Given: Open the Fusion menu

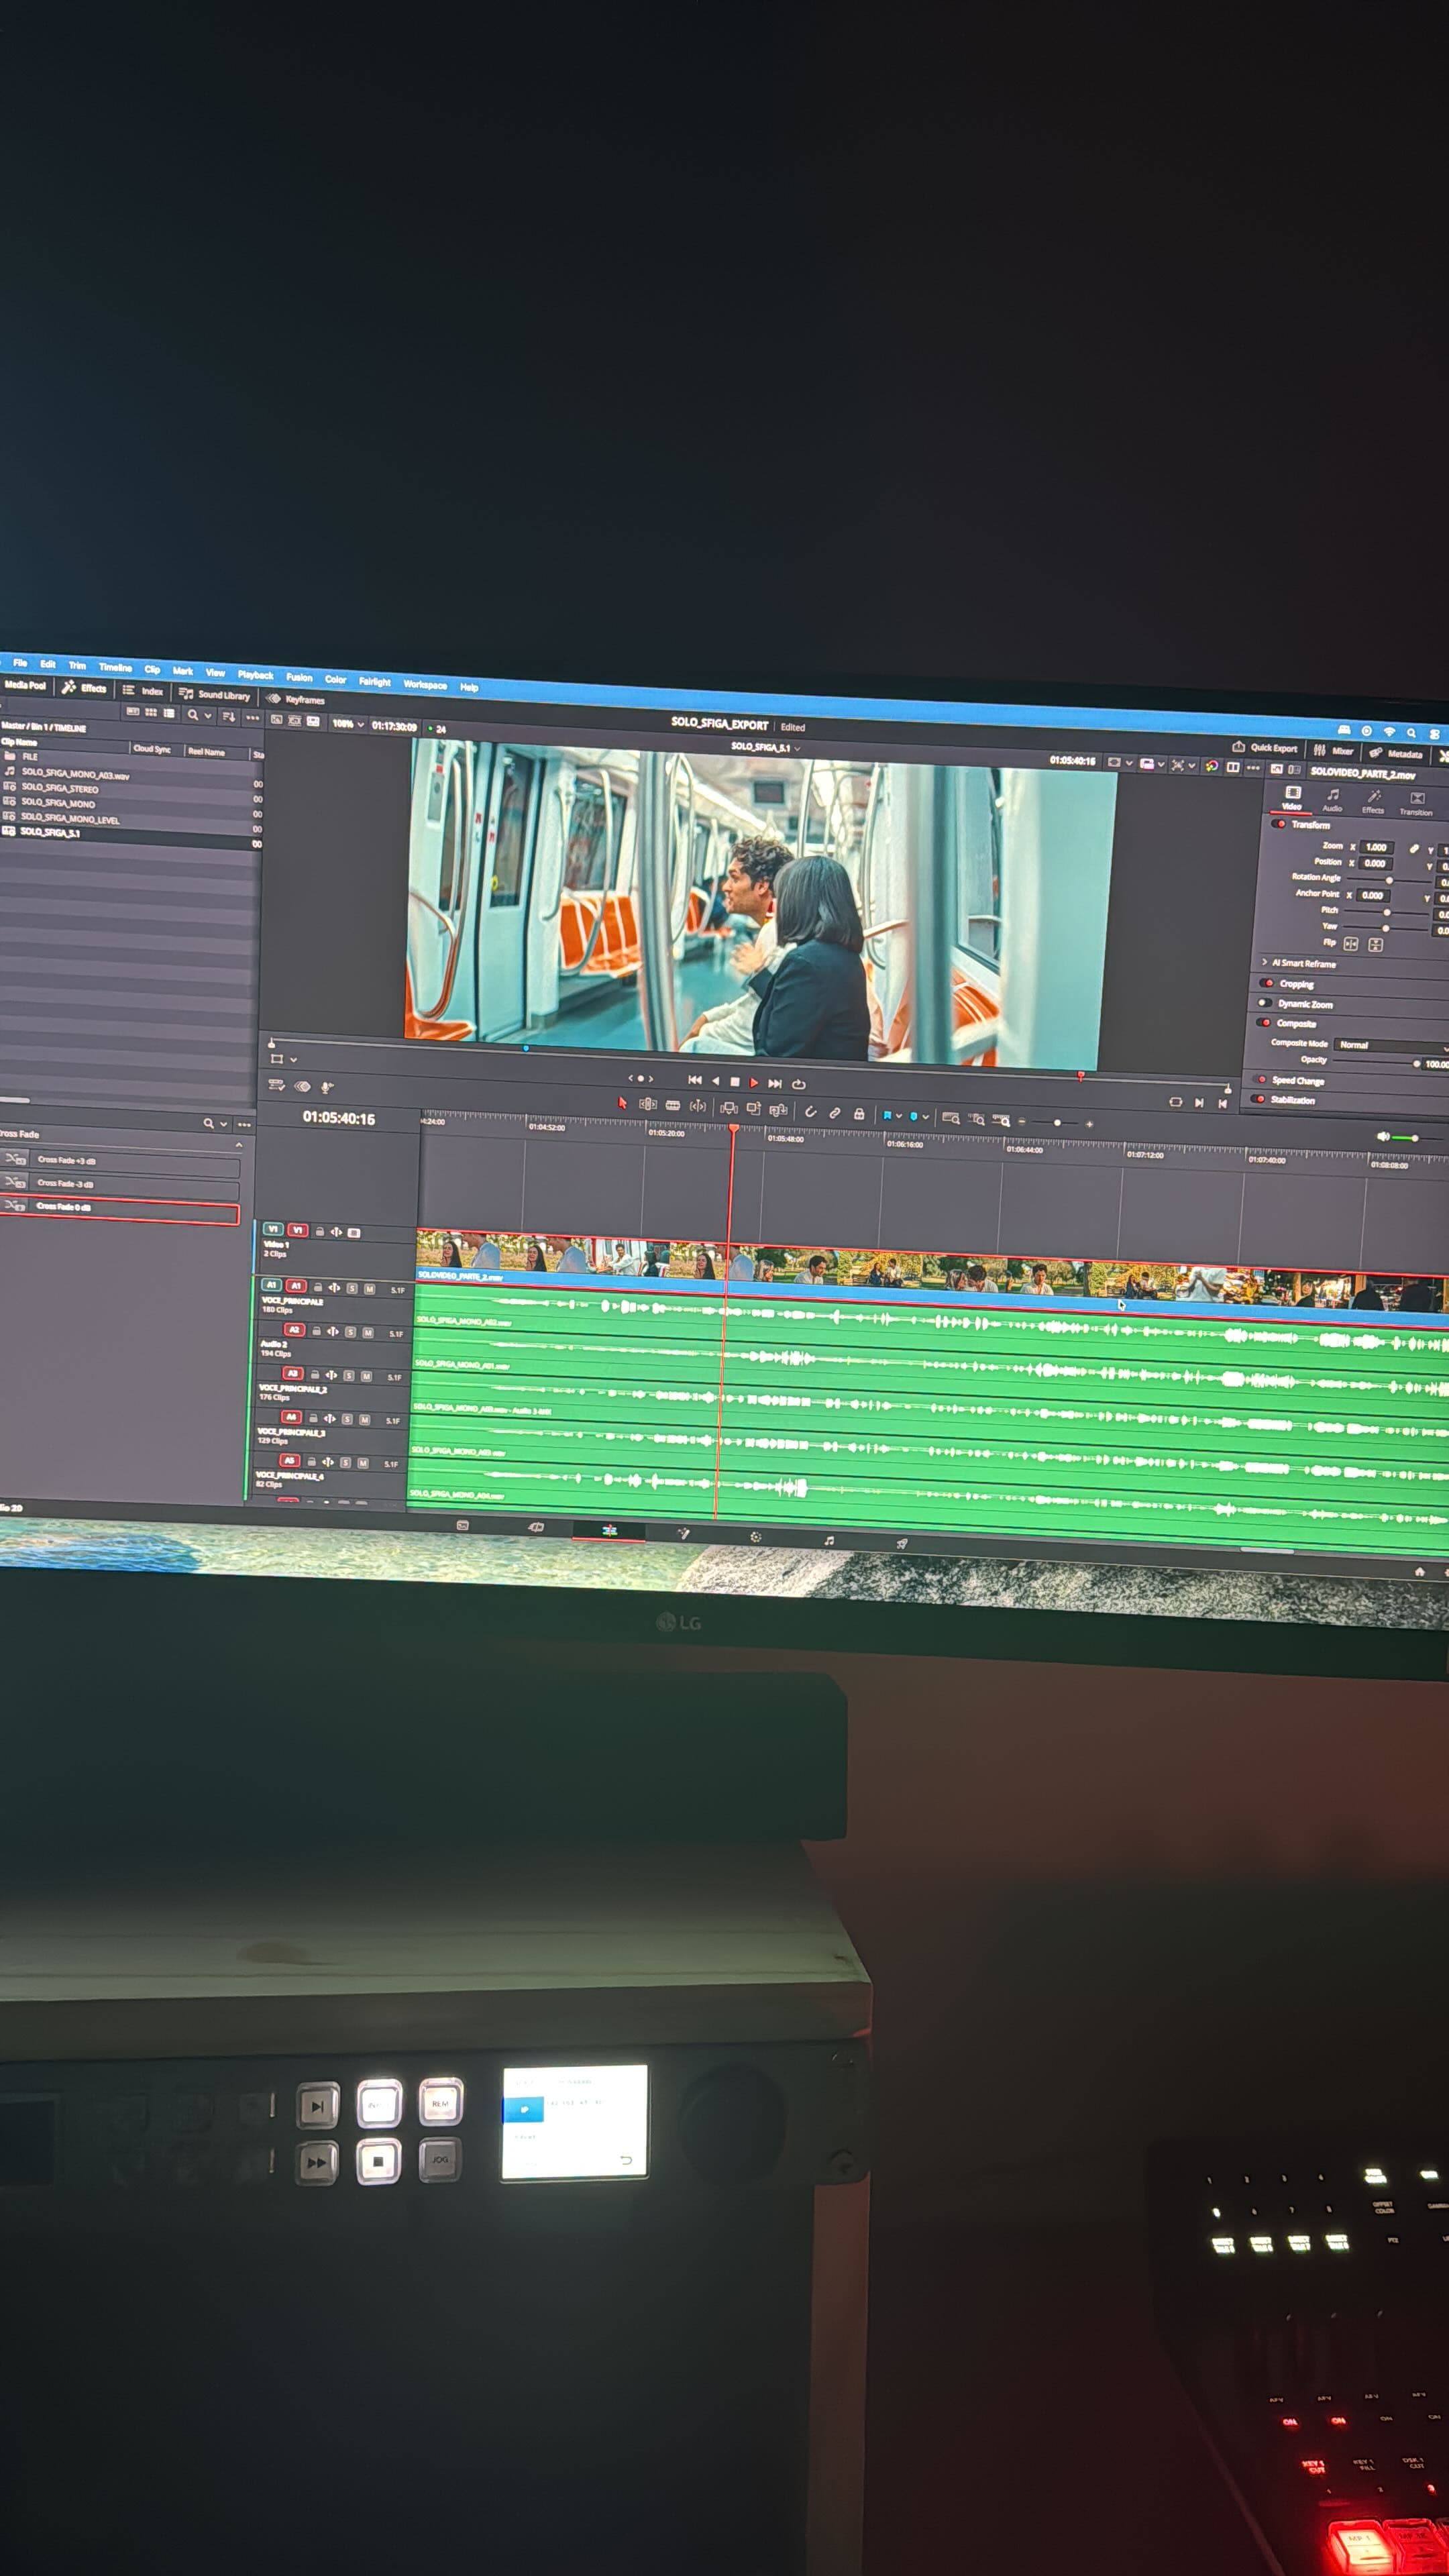Looking at the screenshot, I should coord(299,677).
